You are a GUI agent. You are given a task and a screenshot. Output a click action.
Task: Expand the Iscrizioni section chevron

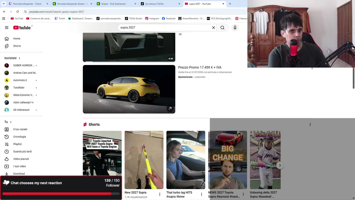point(19,58)
